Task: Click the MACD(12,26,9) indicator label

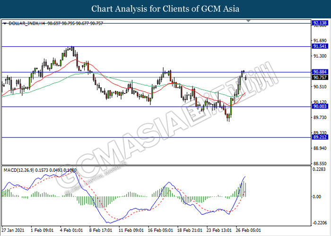Action: [x=19, y=169]
